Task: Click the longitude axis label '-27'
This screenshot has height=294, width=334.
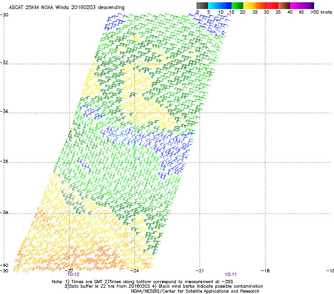Action: click(x=69, y=271)
